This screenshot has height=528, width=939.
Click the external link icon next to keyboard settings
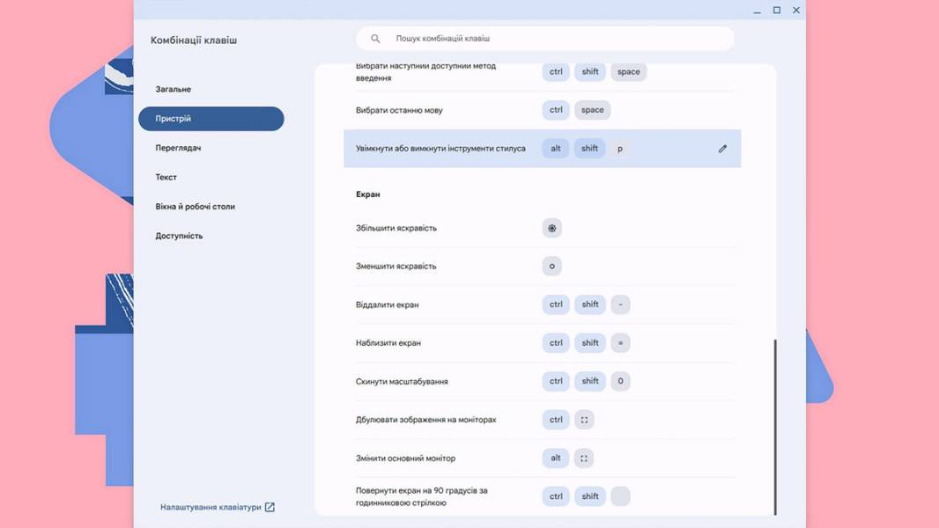point(270,507)
